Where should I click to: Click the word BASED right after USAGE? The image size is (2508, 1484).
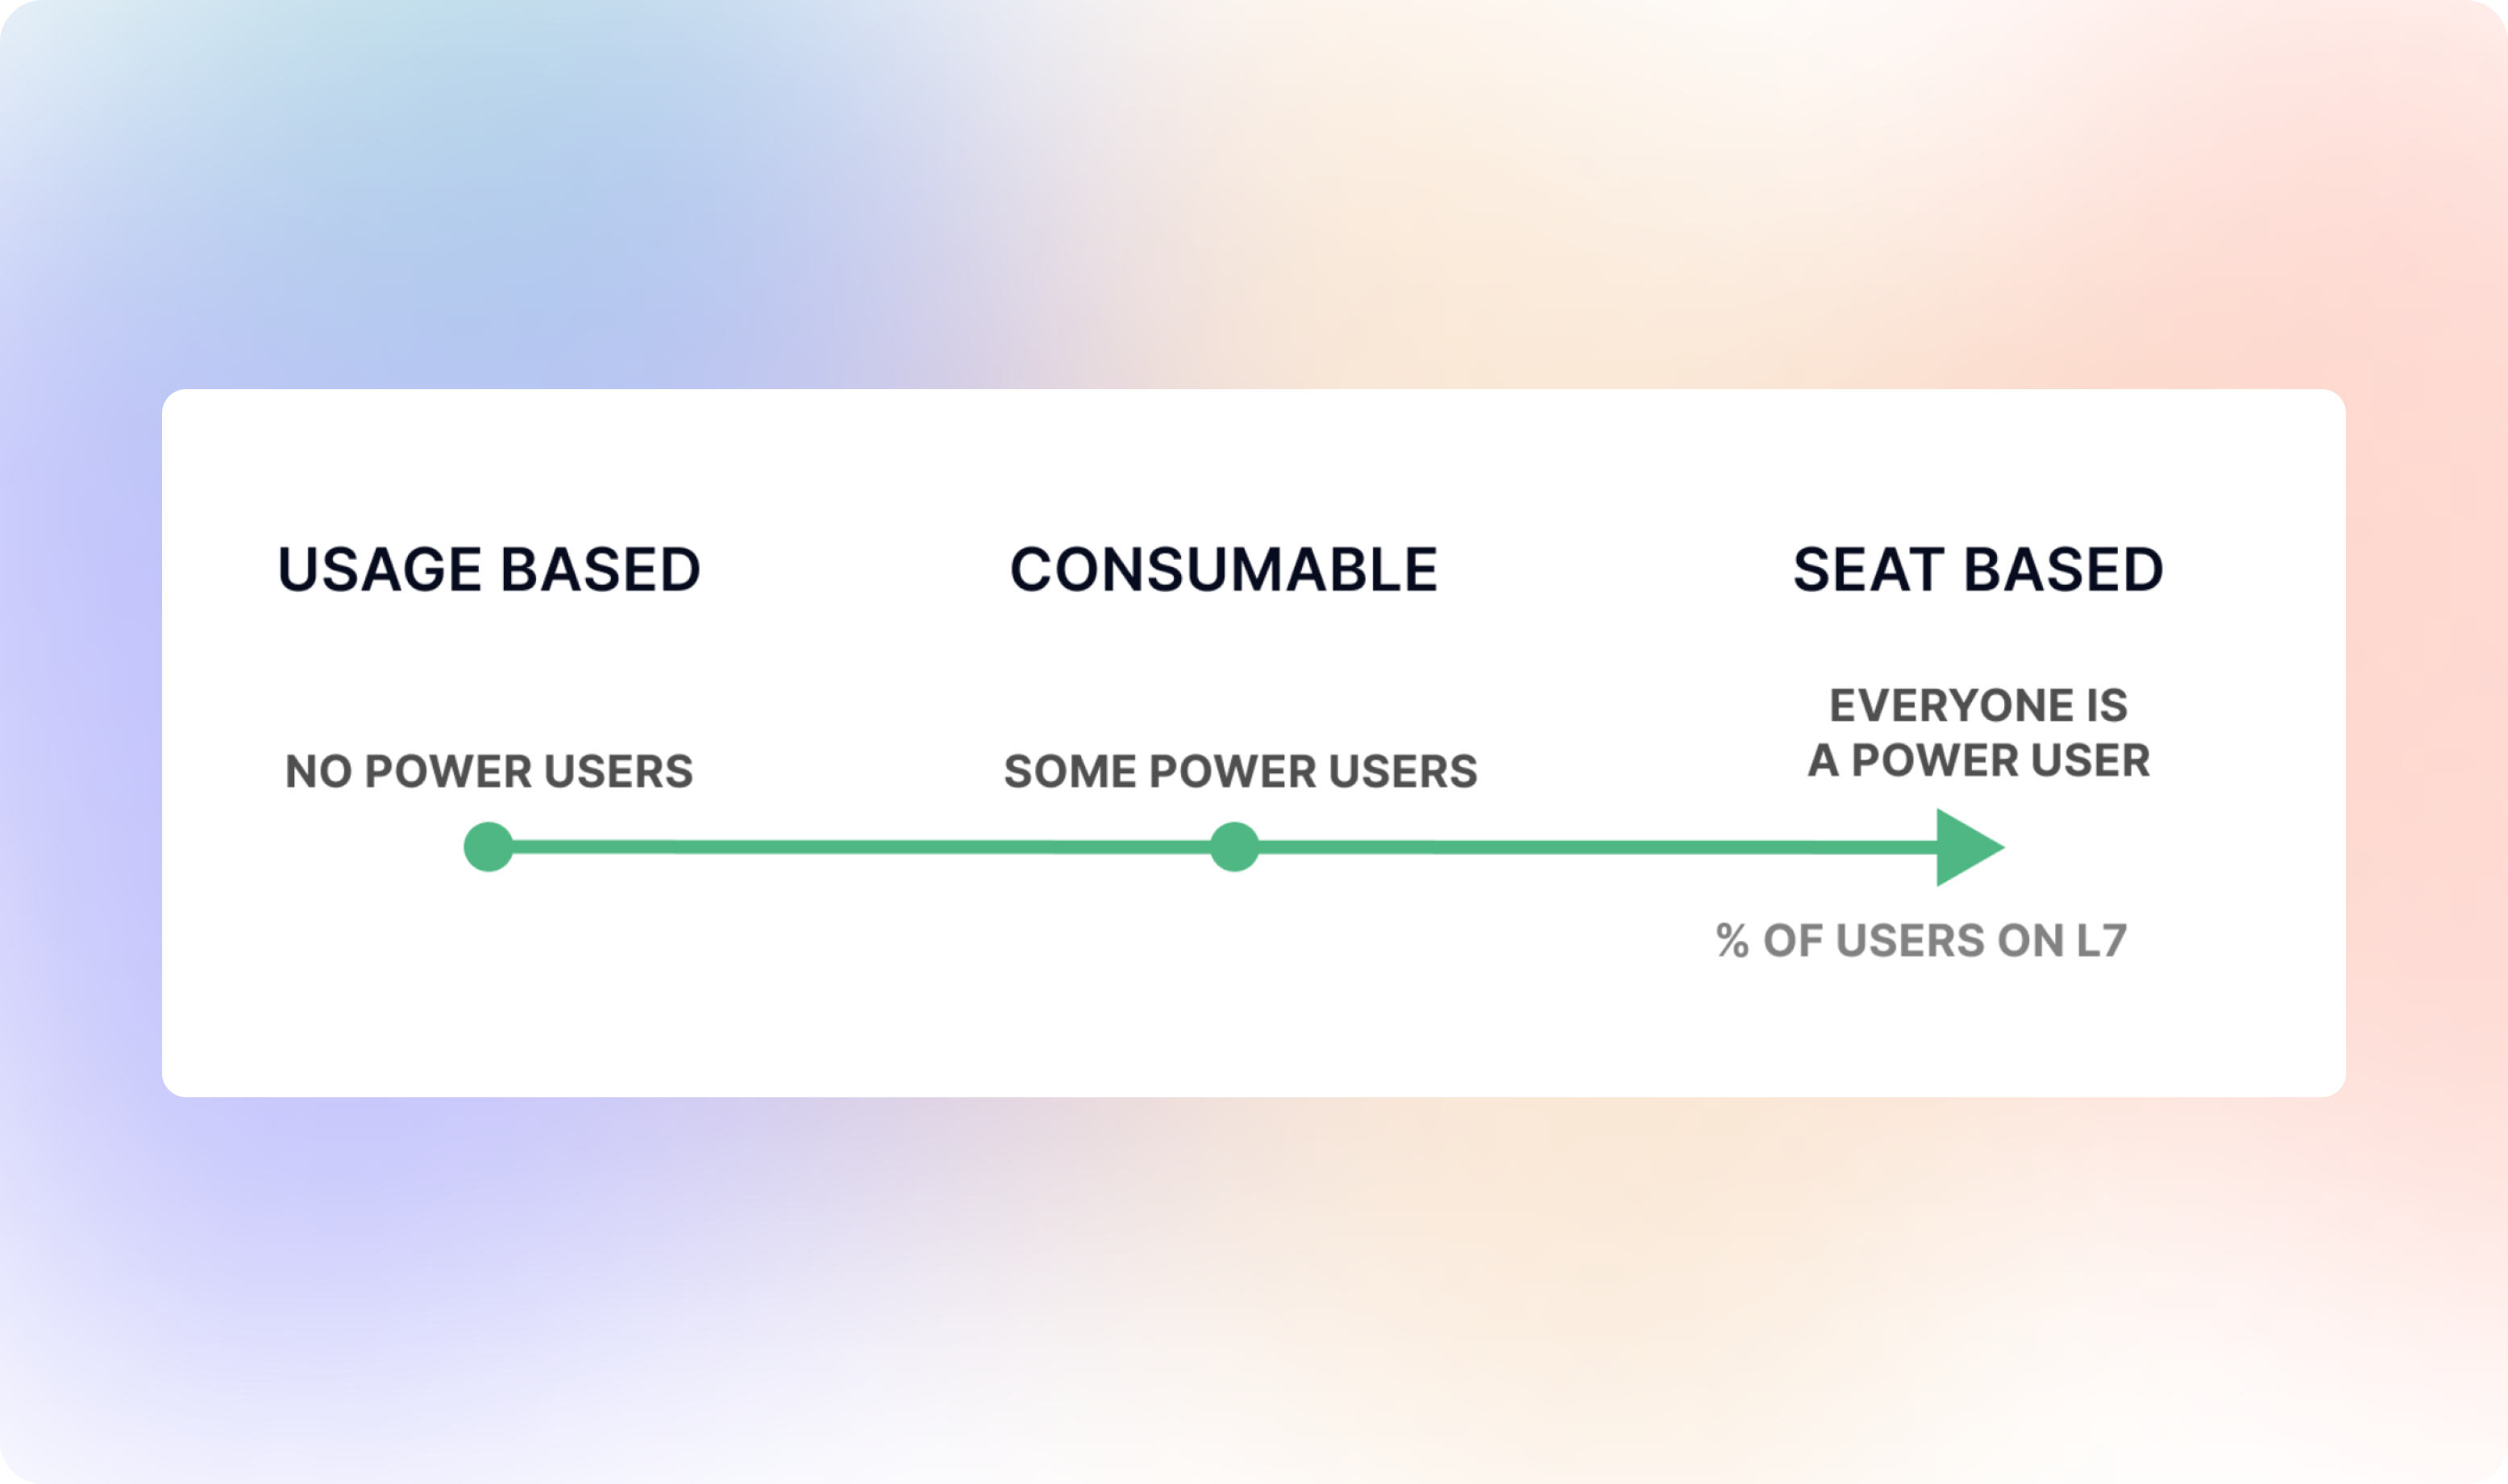(x=601, y=570)
